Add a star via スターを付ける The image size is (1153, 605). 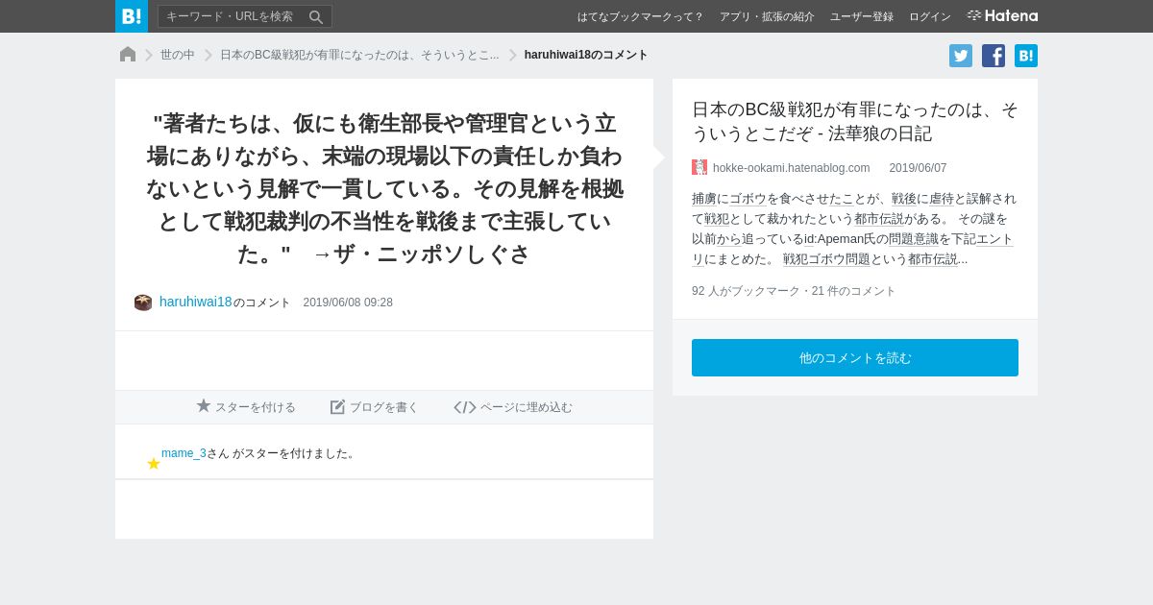(246, 407)
